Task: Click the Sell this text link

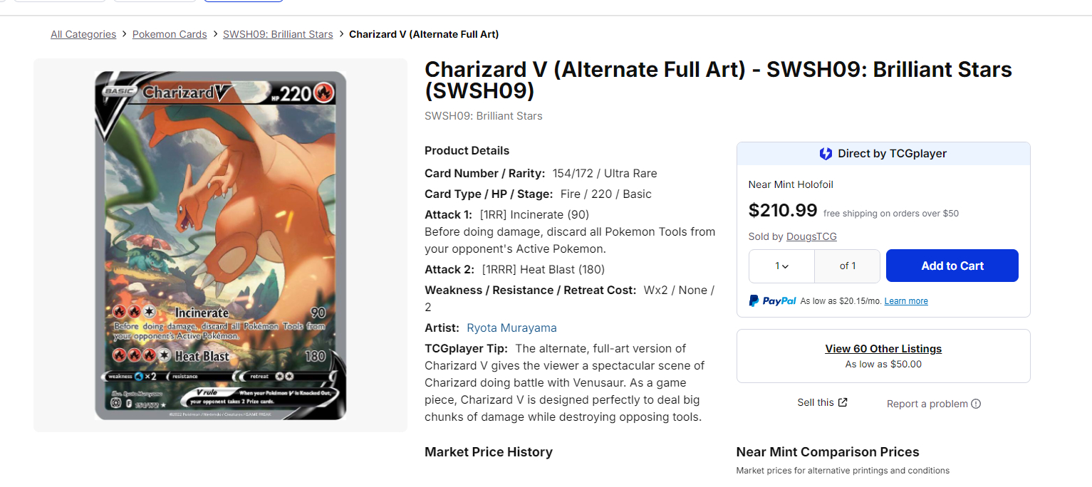Action: tap(815, 402)
